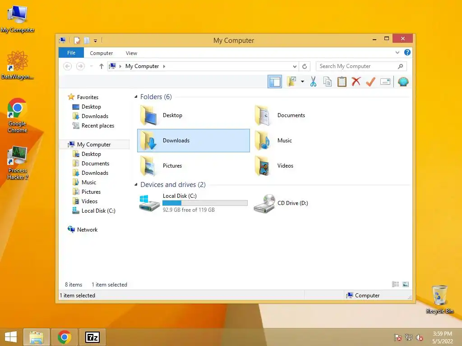
Task: Open 7-Zip from the taskbar
Action: (92, 337)
